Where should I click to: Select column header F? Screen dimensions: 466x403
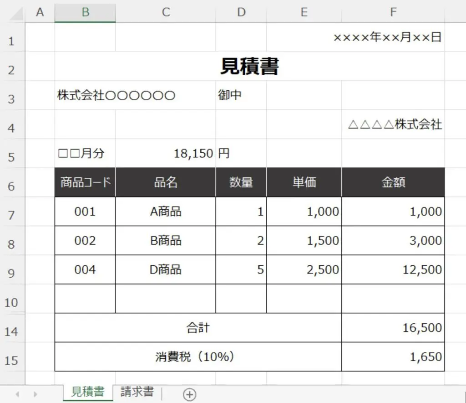[x=393, y=12]
